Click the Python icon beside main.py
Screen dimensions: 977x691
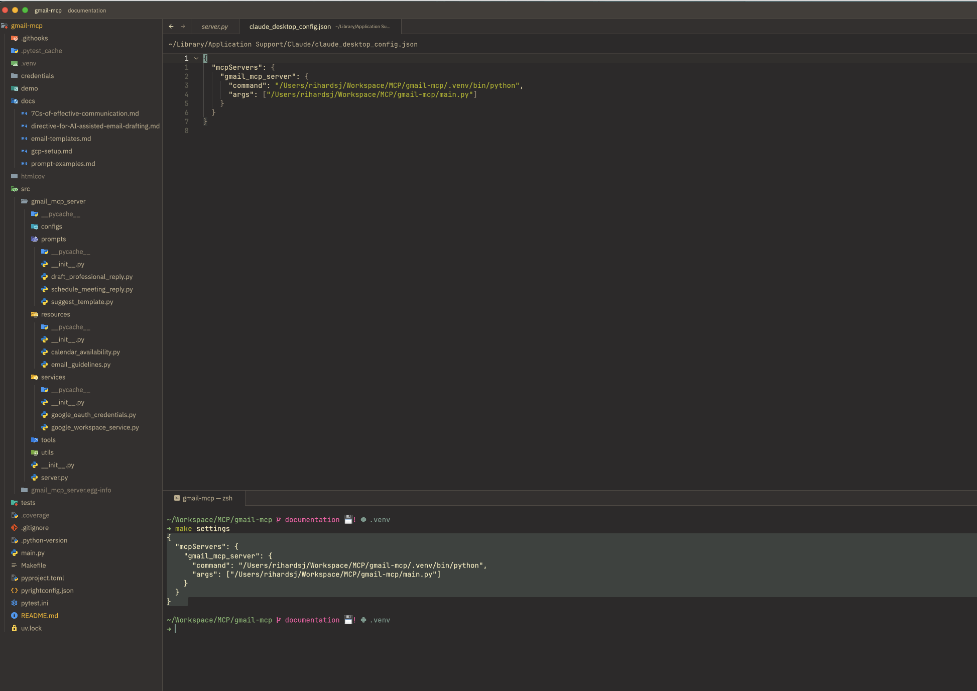tap(14, 553)
